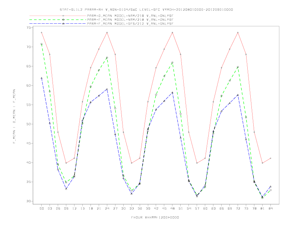Click x-axis tick label 66
The image size is (295, 227).
(x=222, y=208)
